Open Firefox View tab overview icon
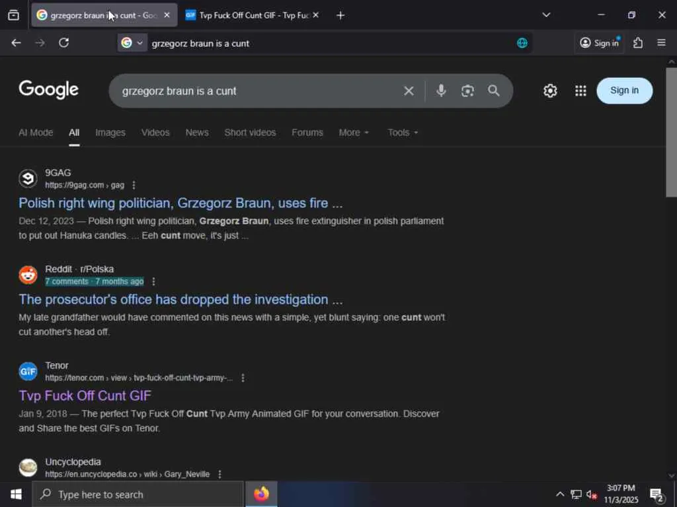The height and width of the screenshot is (507, 677). pos(13,15)
